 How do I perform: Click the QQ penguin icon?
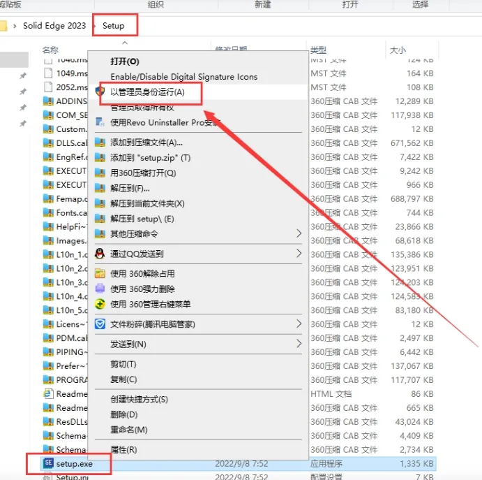point(100,254)
